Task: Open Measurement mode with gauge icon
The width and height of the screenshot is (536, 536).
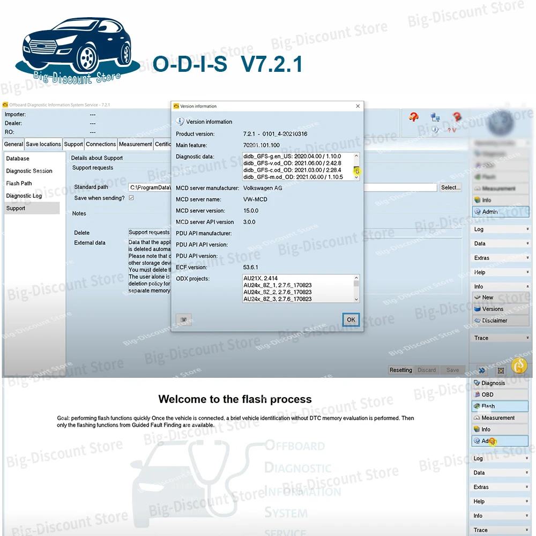Action: tap(500, 418)
